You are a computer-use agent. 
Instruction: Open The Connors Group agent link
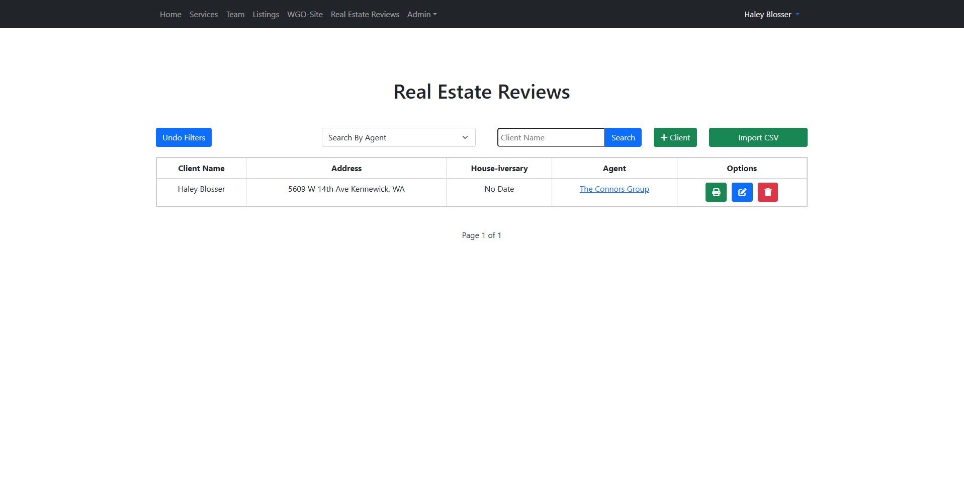(614, 189)
